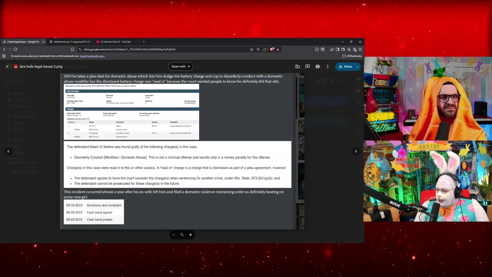This screenshot has width=492, height=277.
Task: Click the 'jers bulls legal issues 2.png' filename
Action: click(41, 67)
